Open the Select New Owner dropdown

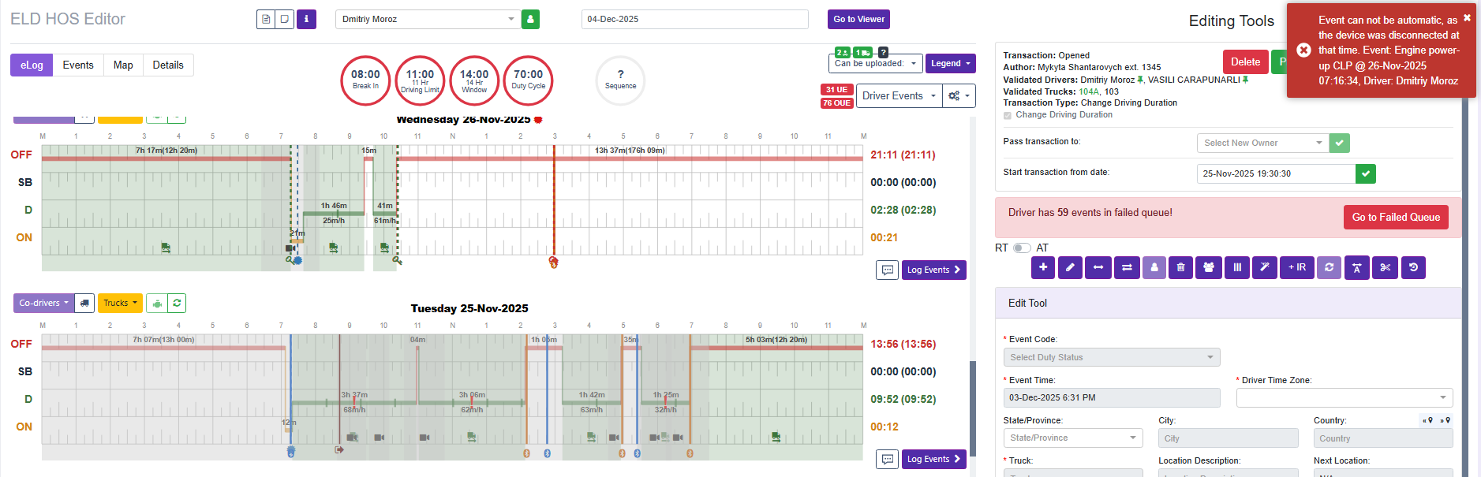[x=1262, y=143]
